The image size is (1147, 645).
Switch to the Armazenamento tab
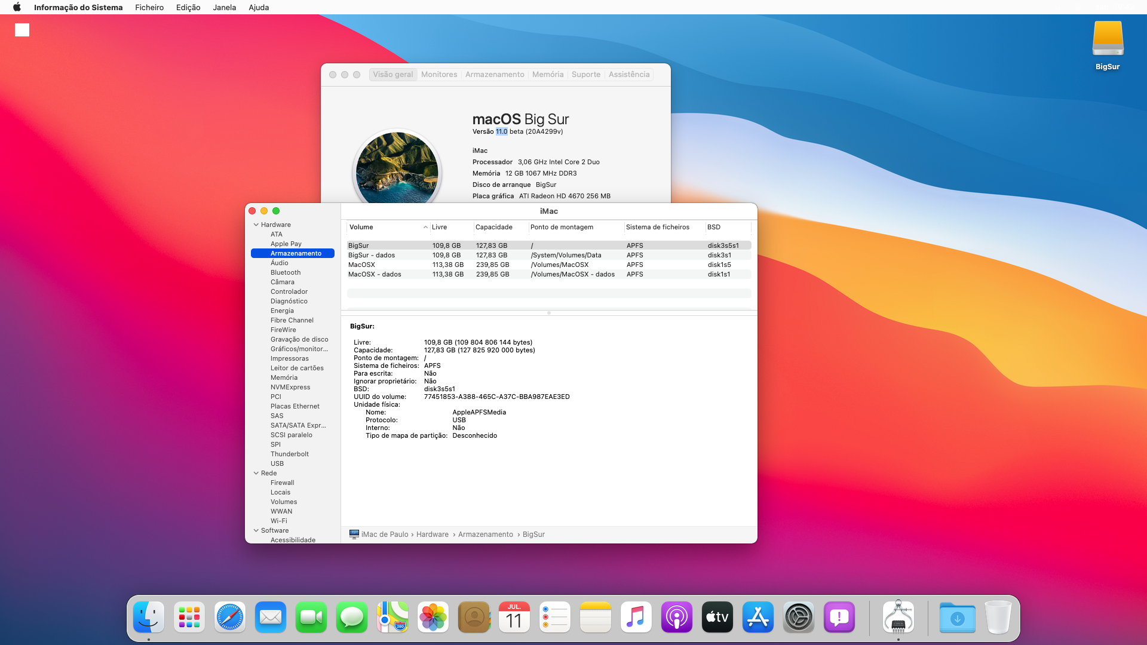click(x=495, y=75)
